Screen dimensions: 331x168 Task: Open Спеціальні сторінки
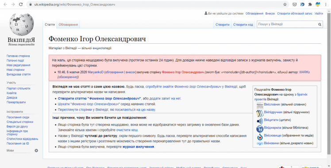[20, 122]
